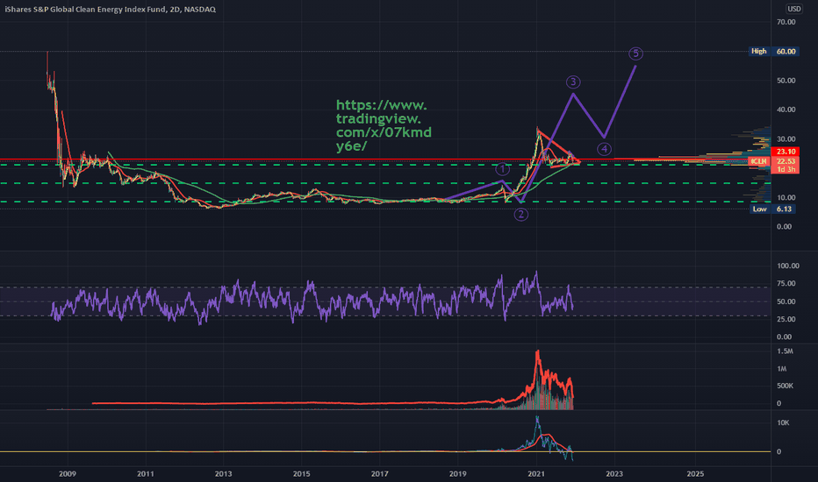Click 30.00 on the price axis
818x482 pixels.
(x=786, y=139)
